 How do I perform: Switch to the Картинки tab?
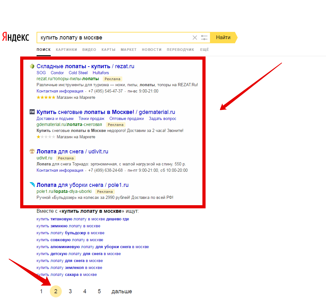coord(66,50)
